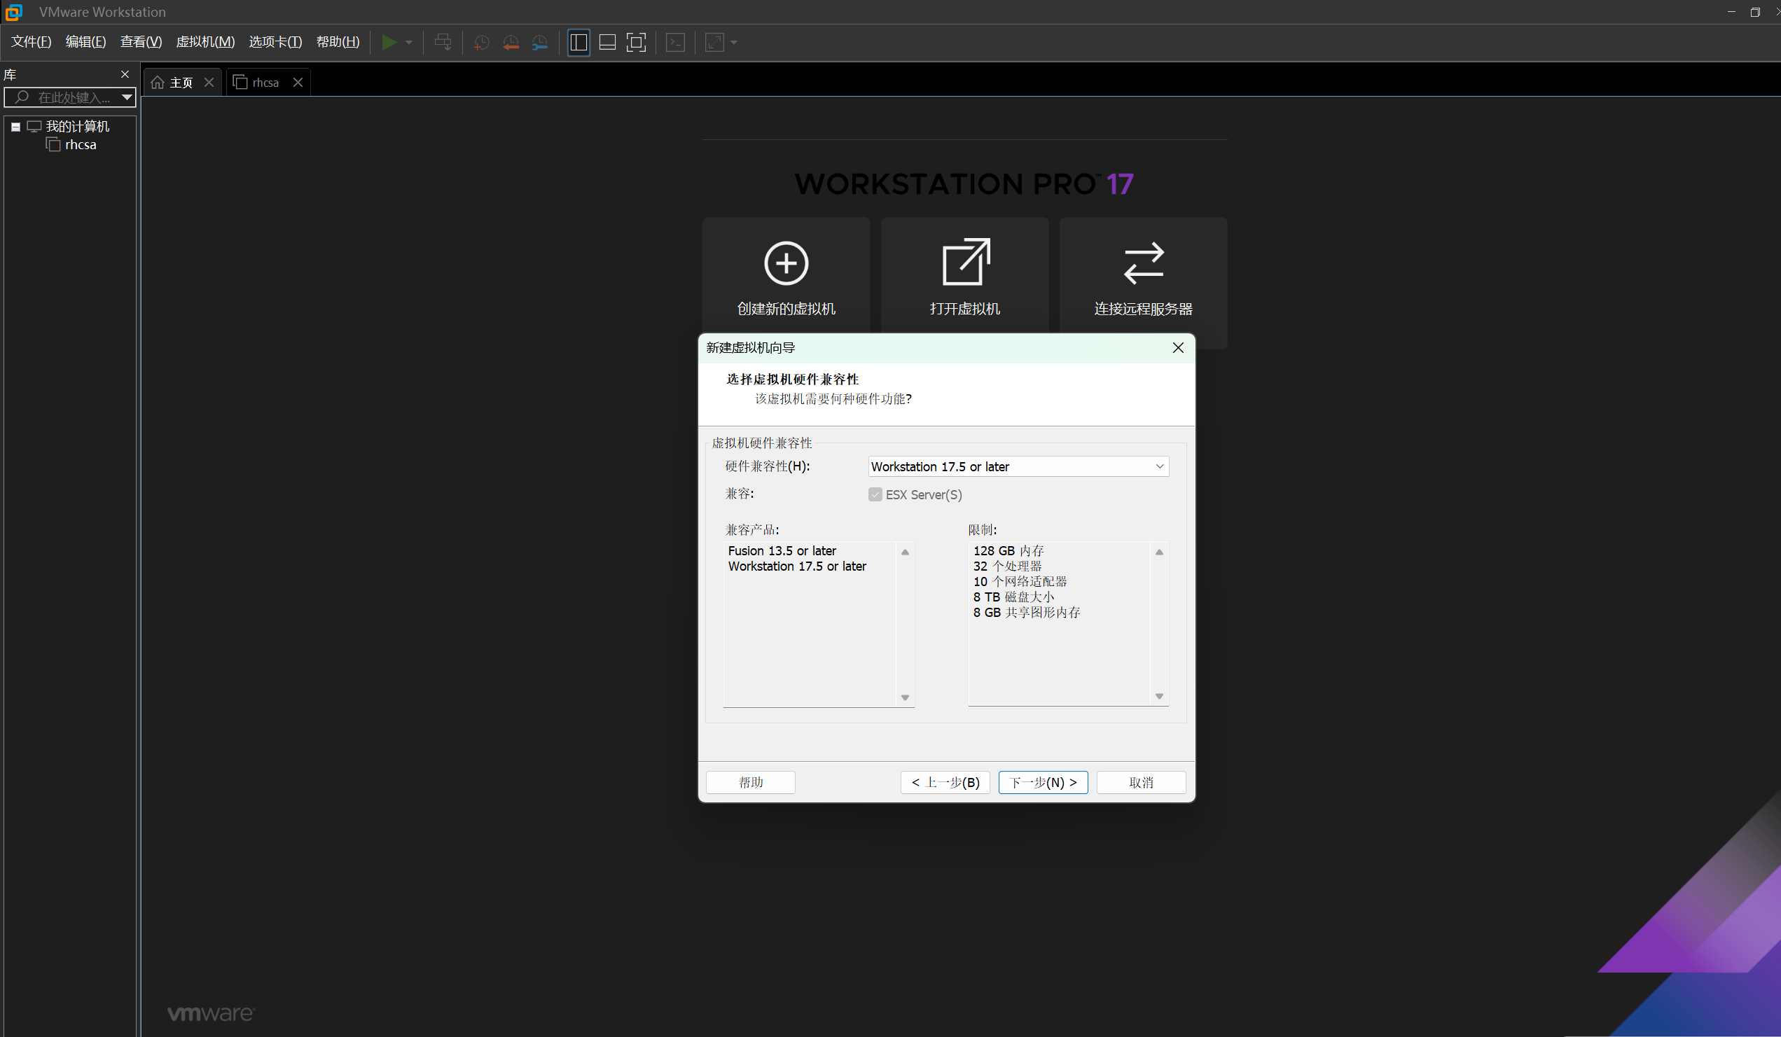Open the 文件(F) menu
The width and height of the screenshot is (1781, 1037).
click(x=31, y=42)
